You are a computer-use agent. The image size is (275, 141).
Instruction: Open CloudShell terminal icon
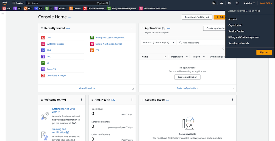point(214,3)
